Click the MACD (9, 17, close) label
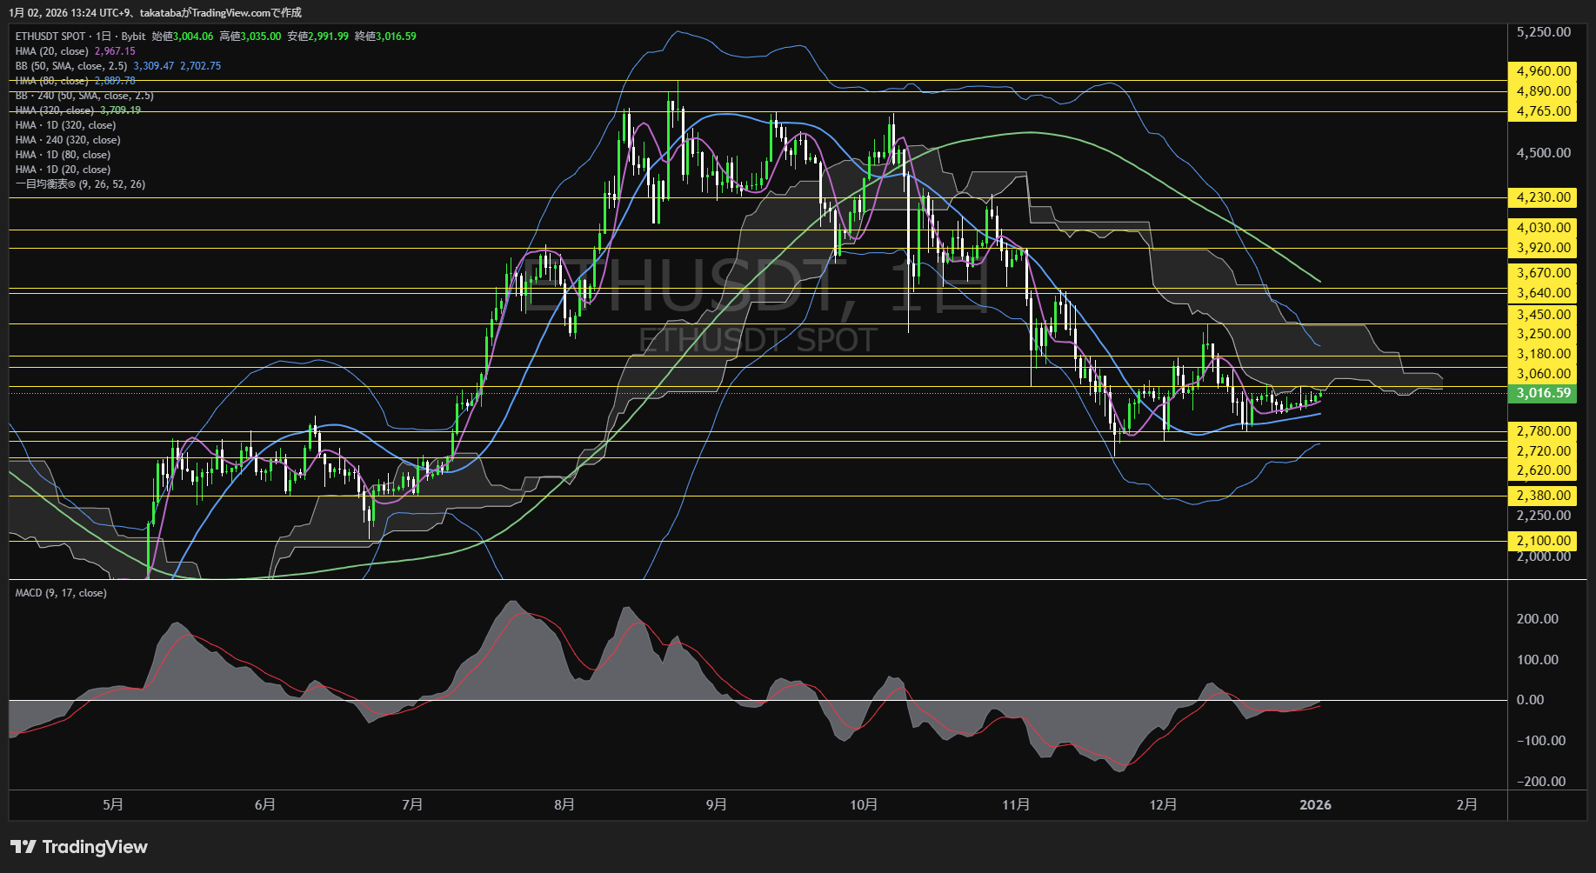The height and width of the screenshot is (873, 1596). (x=61, y=593)
